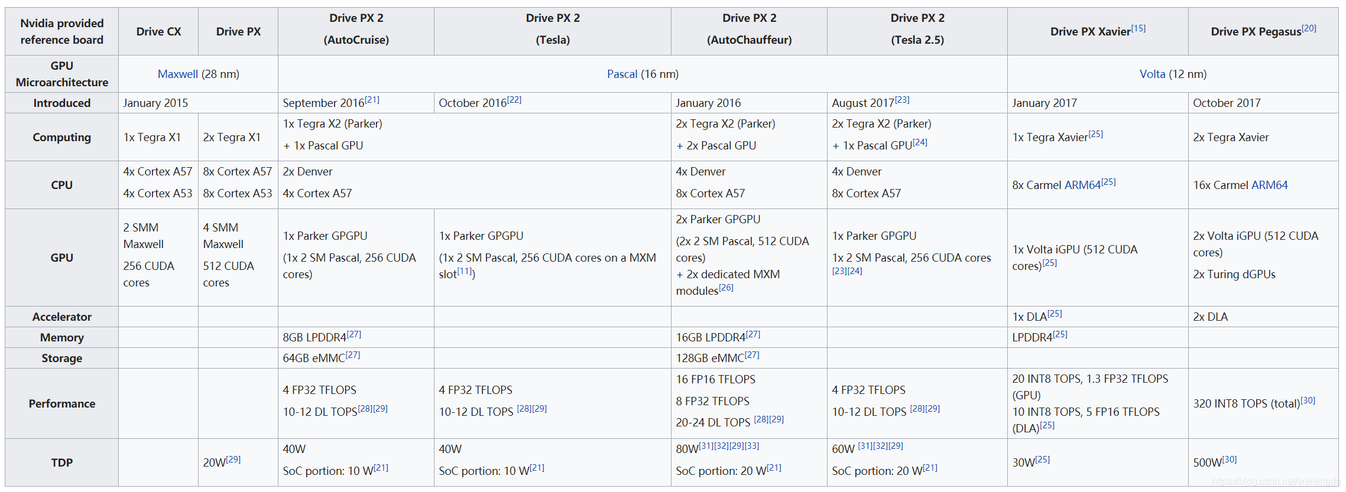Screen dimensions: 1346x492
Task: Select the 'Computing' row header
Action: click(61, 137)
